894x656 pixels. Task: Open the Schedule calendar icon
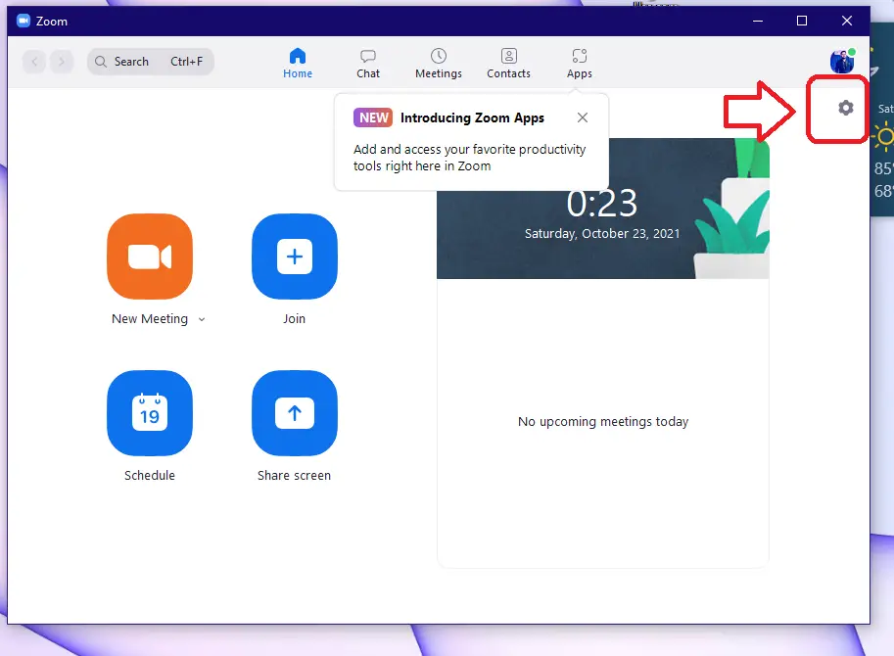pyautogui.click(x=150, y=413)
